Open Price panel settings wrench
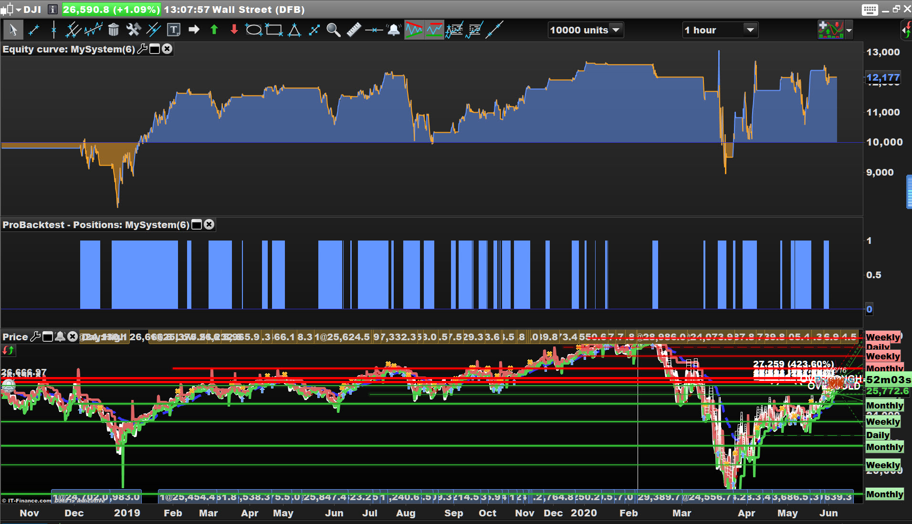 [35, 337]
